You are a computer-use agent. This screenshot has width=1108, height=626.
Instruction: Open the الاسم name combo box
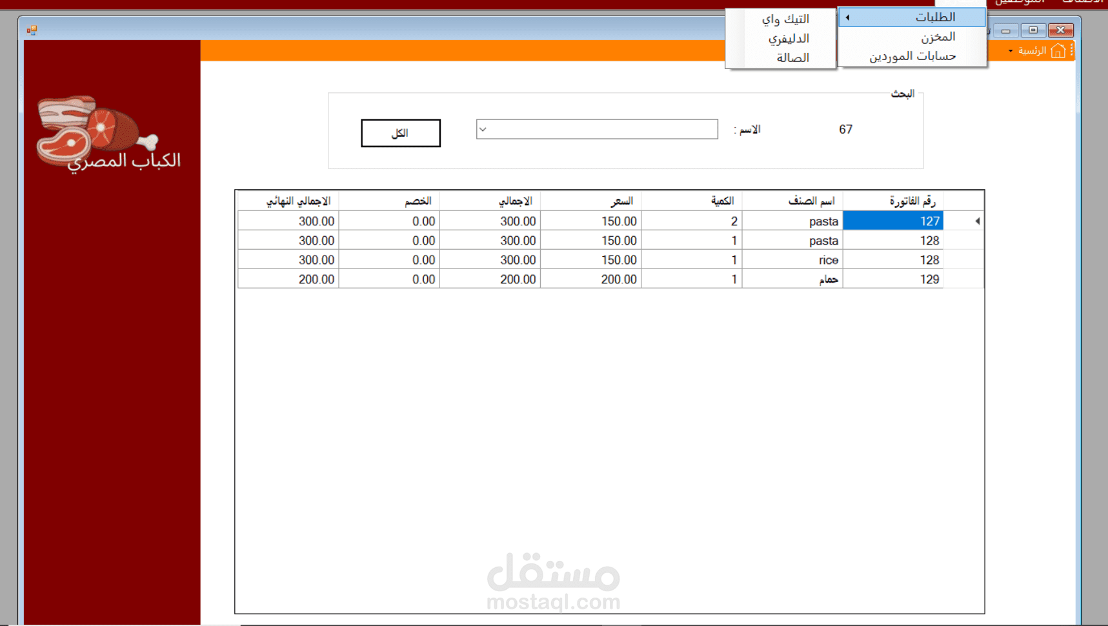click(x=597, y=129)
